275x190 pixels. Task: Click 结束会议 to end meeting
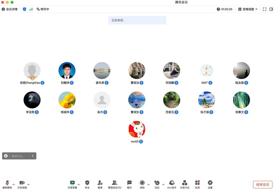[x=263, y=185]
